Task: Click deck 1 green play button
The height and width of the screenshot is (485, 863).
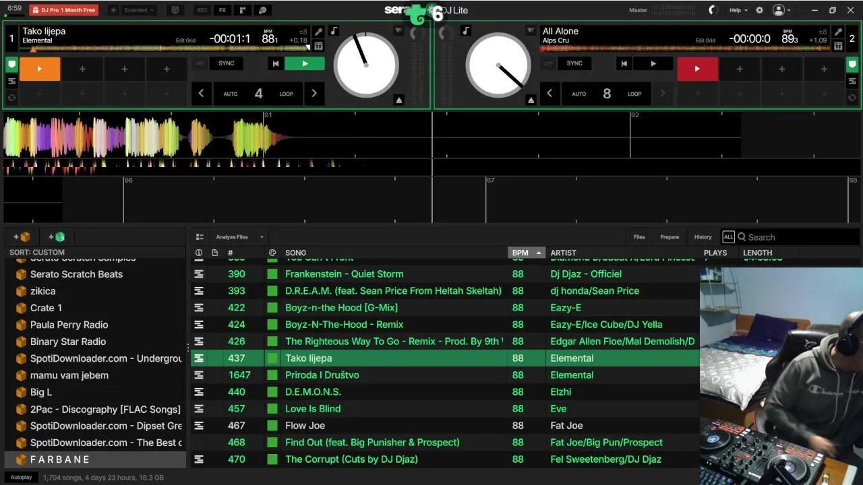Action: coord(305,63)
